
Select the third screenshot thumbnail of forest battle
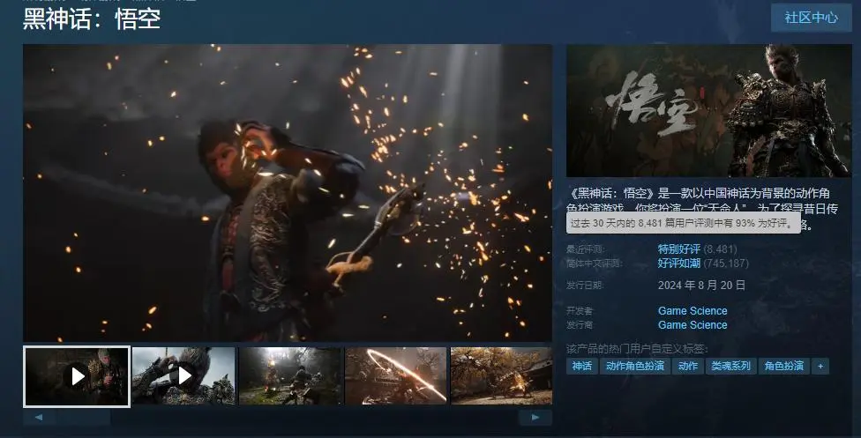point(290,376)
